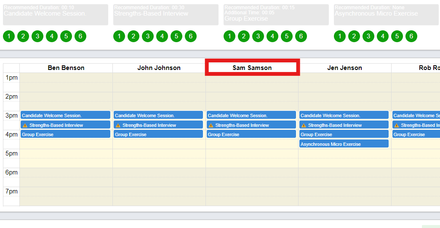Click the 1pm time label
The height and width of the screenshot is (228, 440).
11,78
